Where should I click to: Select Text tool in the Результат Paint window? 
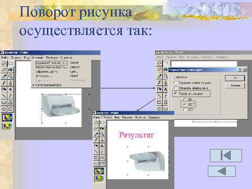coord(102,146)
